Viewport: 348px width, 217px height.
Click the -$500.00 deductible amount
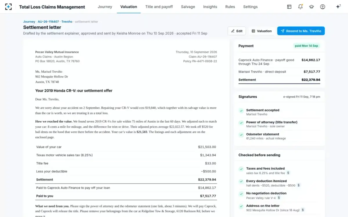[x=209, y=171]
